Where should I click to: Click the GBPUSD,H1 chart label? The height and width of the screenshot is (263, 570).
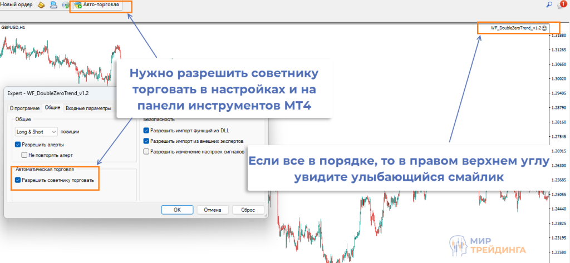coord(13,27)
